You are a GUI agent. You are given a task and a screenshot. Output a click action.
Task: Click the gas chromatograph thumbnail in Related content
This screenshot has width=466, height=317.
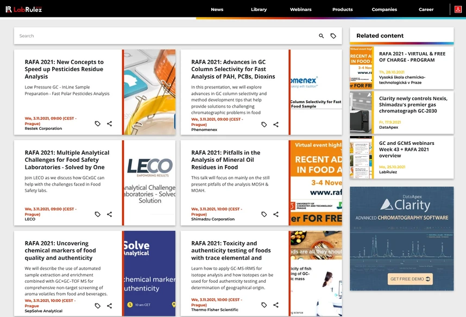pyautogui.click(x=361, y=112)
